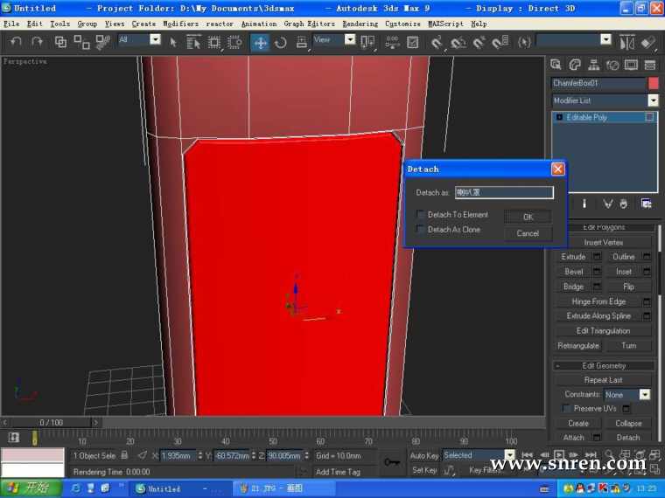Image resolution: width=665 pixels, height=498 pixels.
Task: Pick the Rectangular Selection Region tool
Action: pos(214,42)
